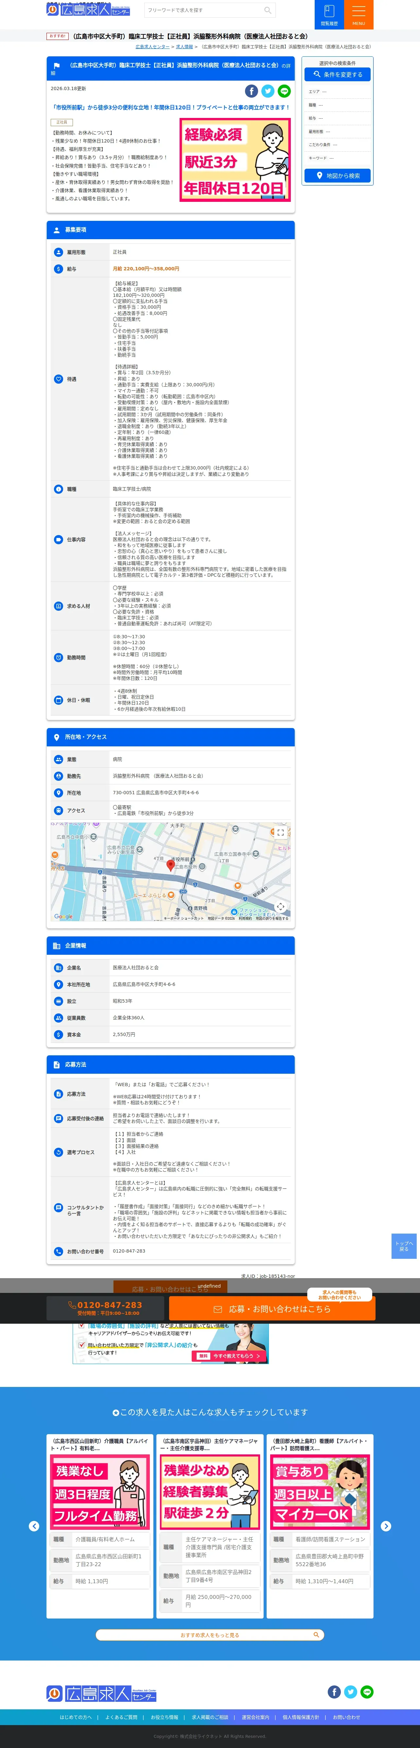Click the footer LINE icon
Image resolution: width=420 pixels, height=1748 pixels.
[x=366, y=1692]
